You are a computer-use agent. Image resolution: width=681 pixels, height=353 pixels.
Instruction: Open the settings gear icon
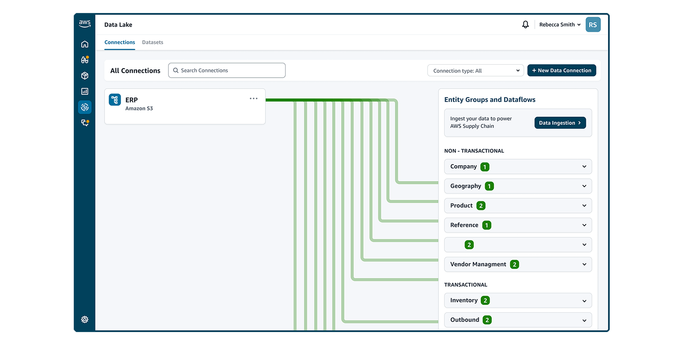coord(85,320)
